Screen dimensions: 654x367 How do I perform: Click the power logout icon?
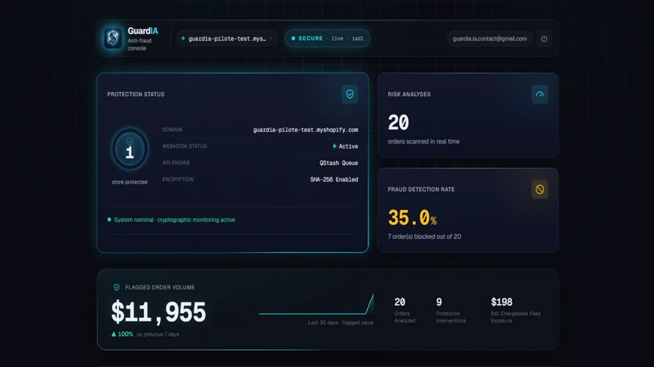[544, 38]
